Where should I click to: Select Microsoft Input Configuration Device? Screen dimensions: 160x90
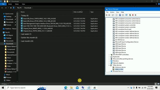(127, 42)
